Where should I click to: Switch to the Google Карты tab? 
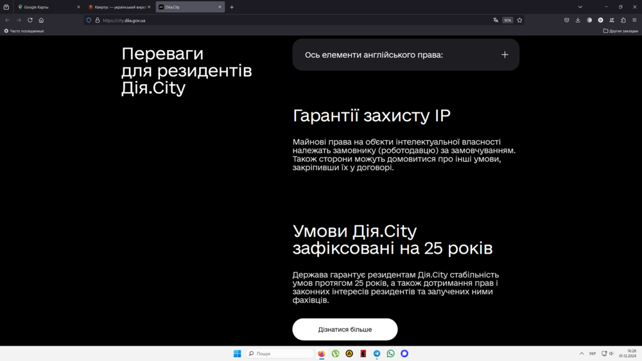48,7
